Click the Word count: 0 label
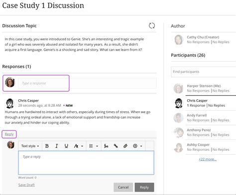The image size is (236, 195). point(27,178)
